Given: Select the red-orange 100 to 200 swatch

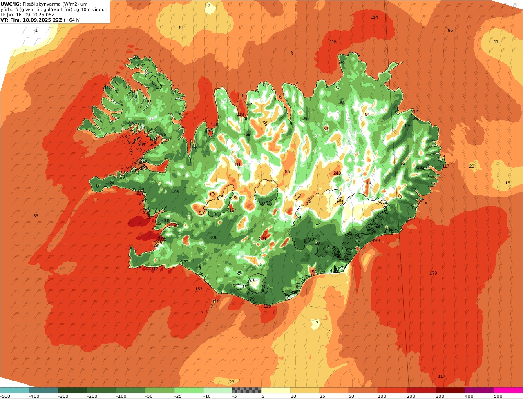Looking at the screenshot, I should tap(391, 390).
